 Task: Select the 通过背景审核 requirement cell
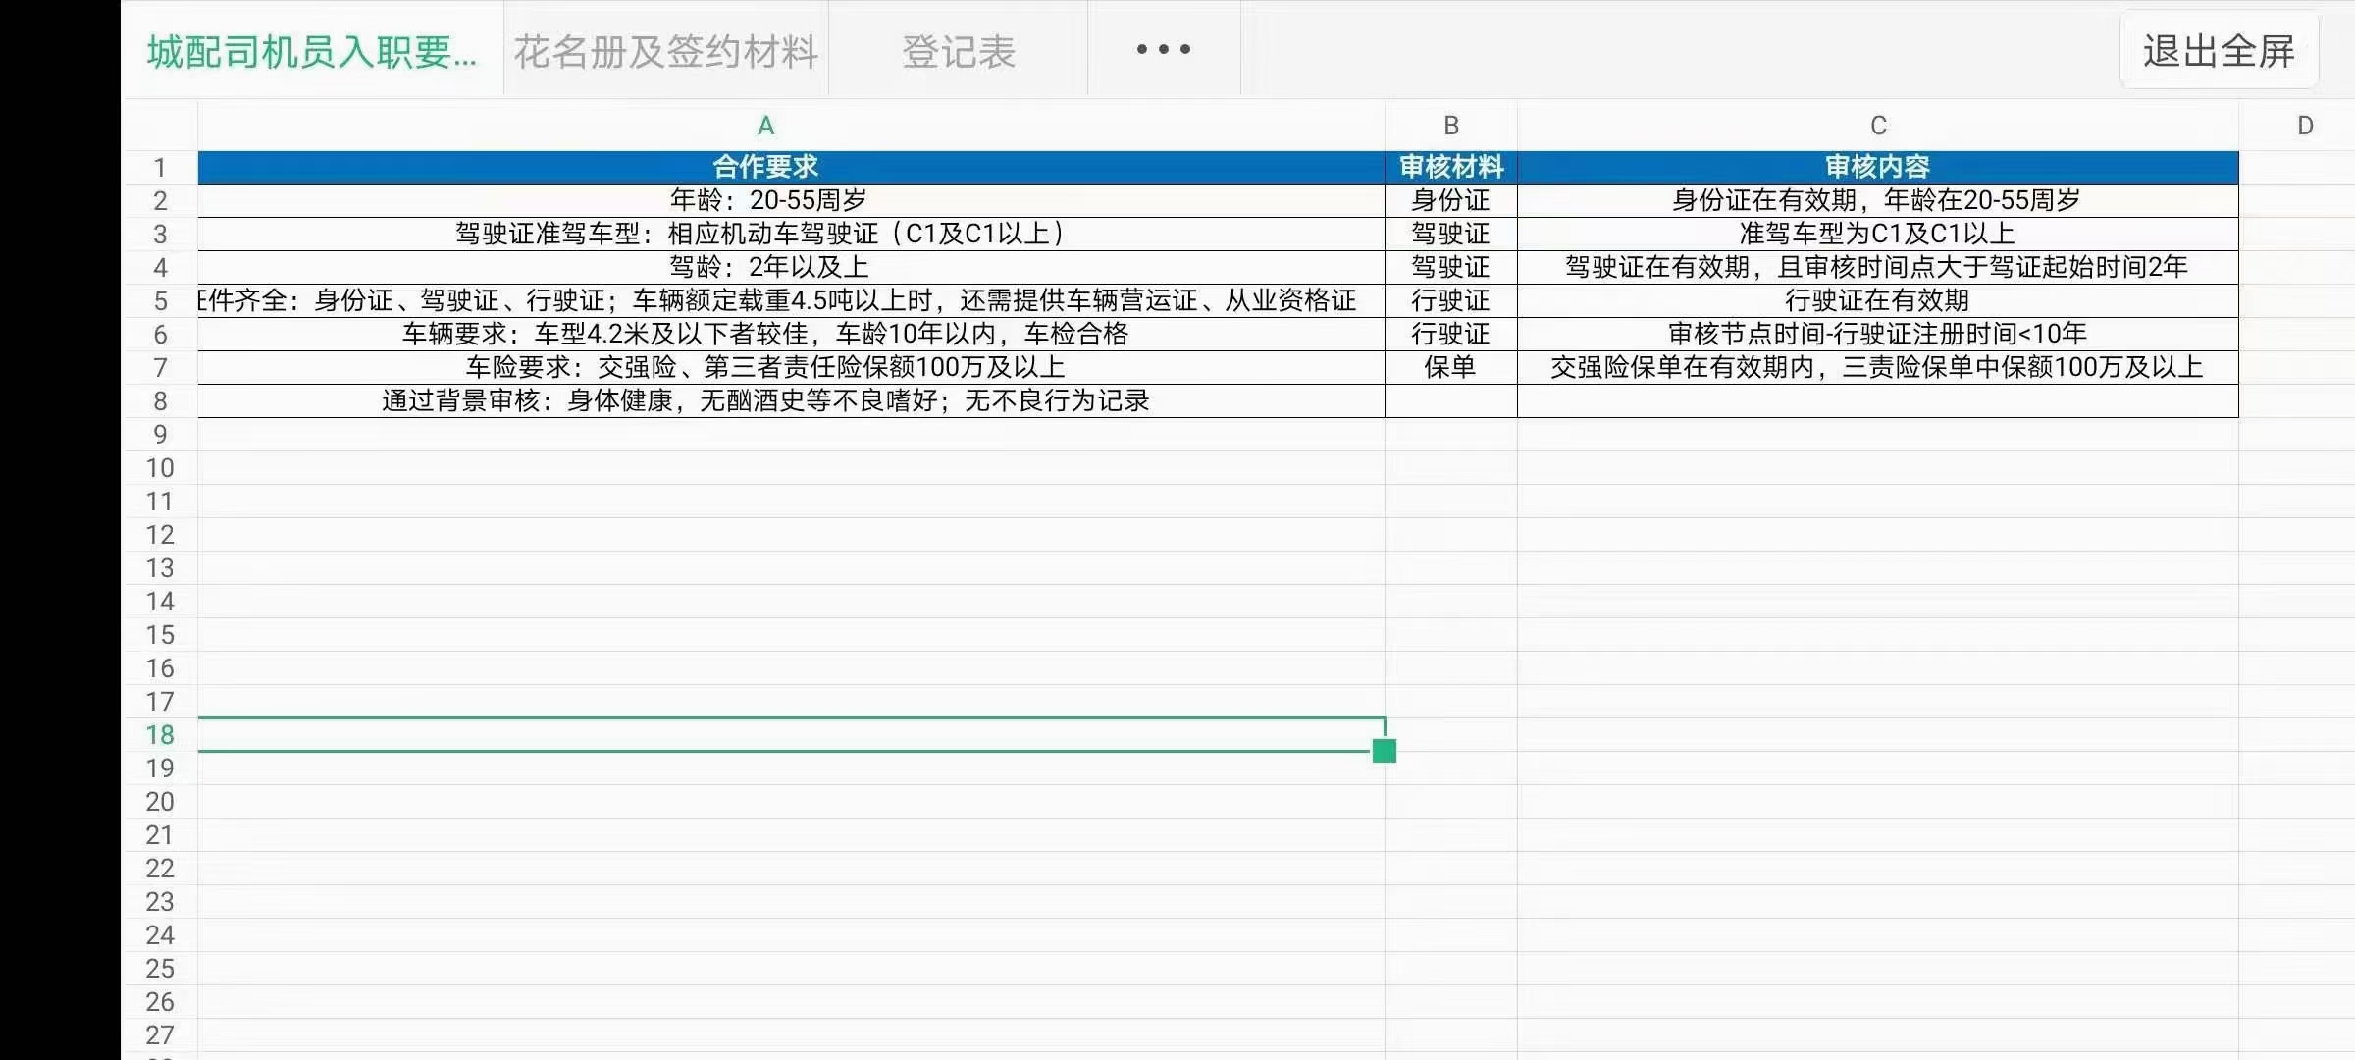coord(765,400)
